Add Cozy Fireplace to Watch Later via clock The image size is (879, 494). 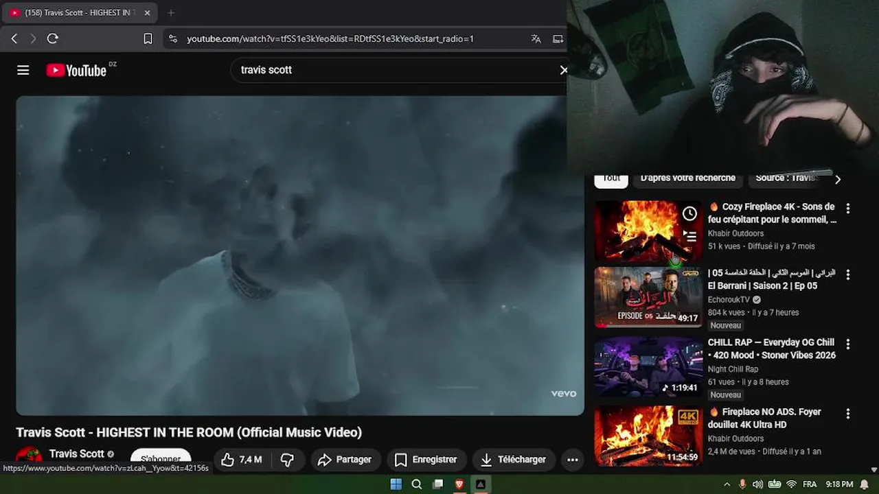[689, 214]
